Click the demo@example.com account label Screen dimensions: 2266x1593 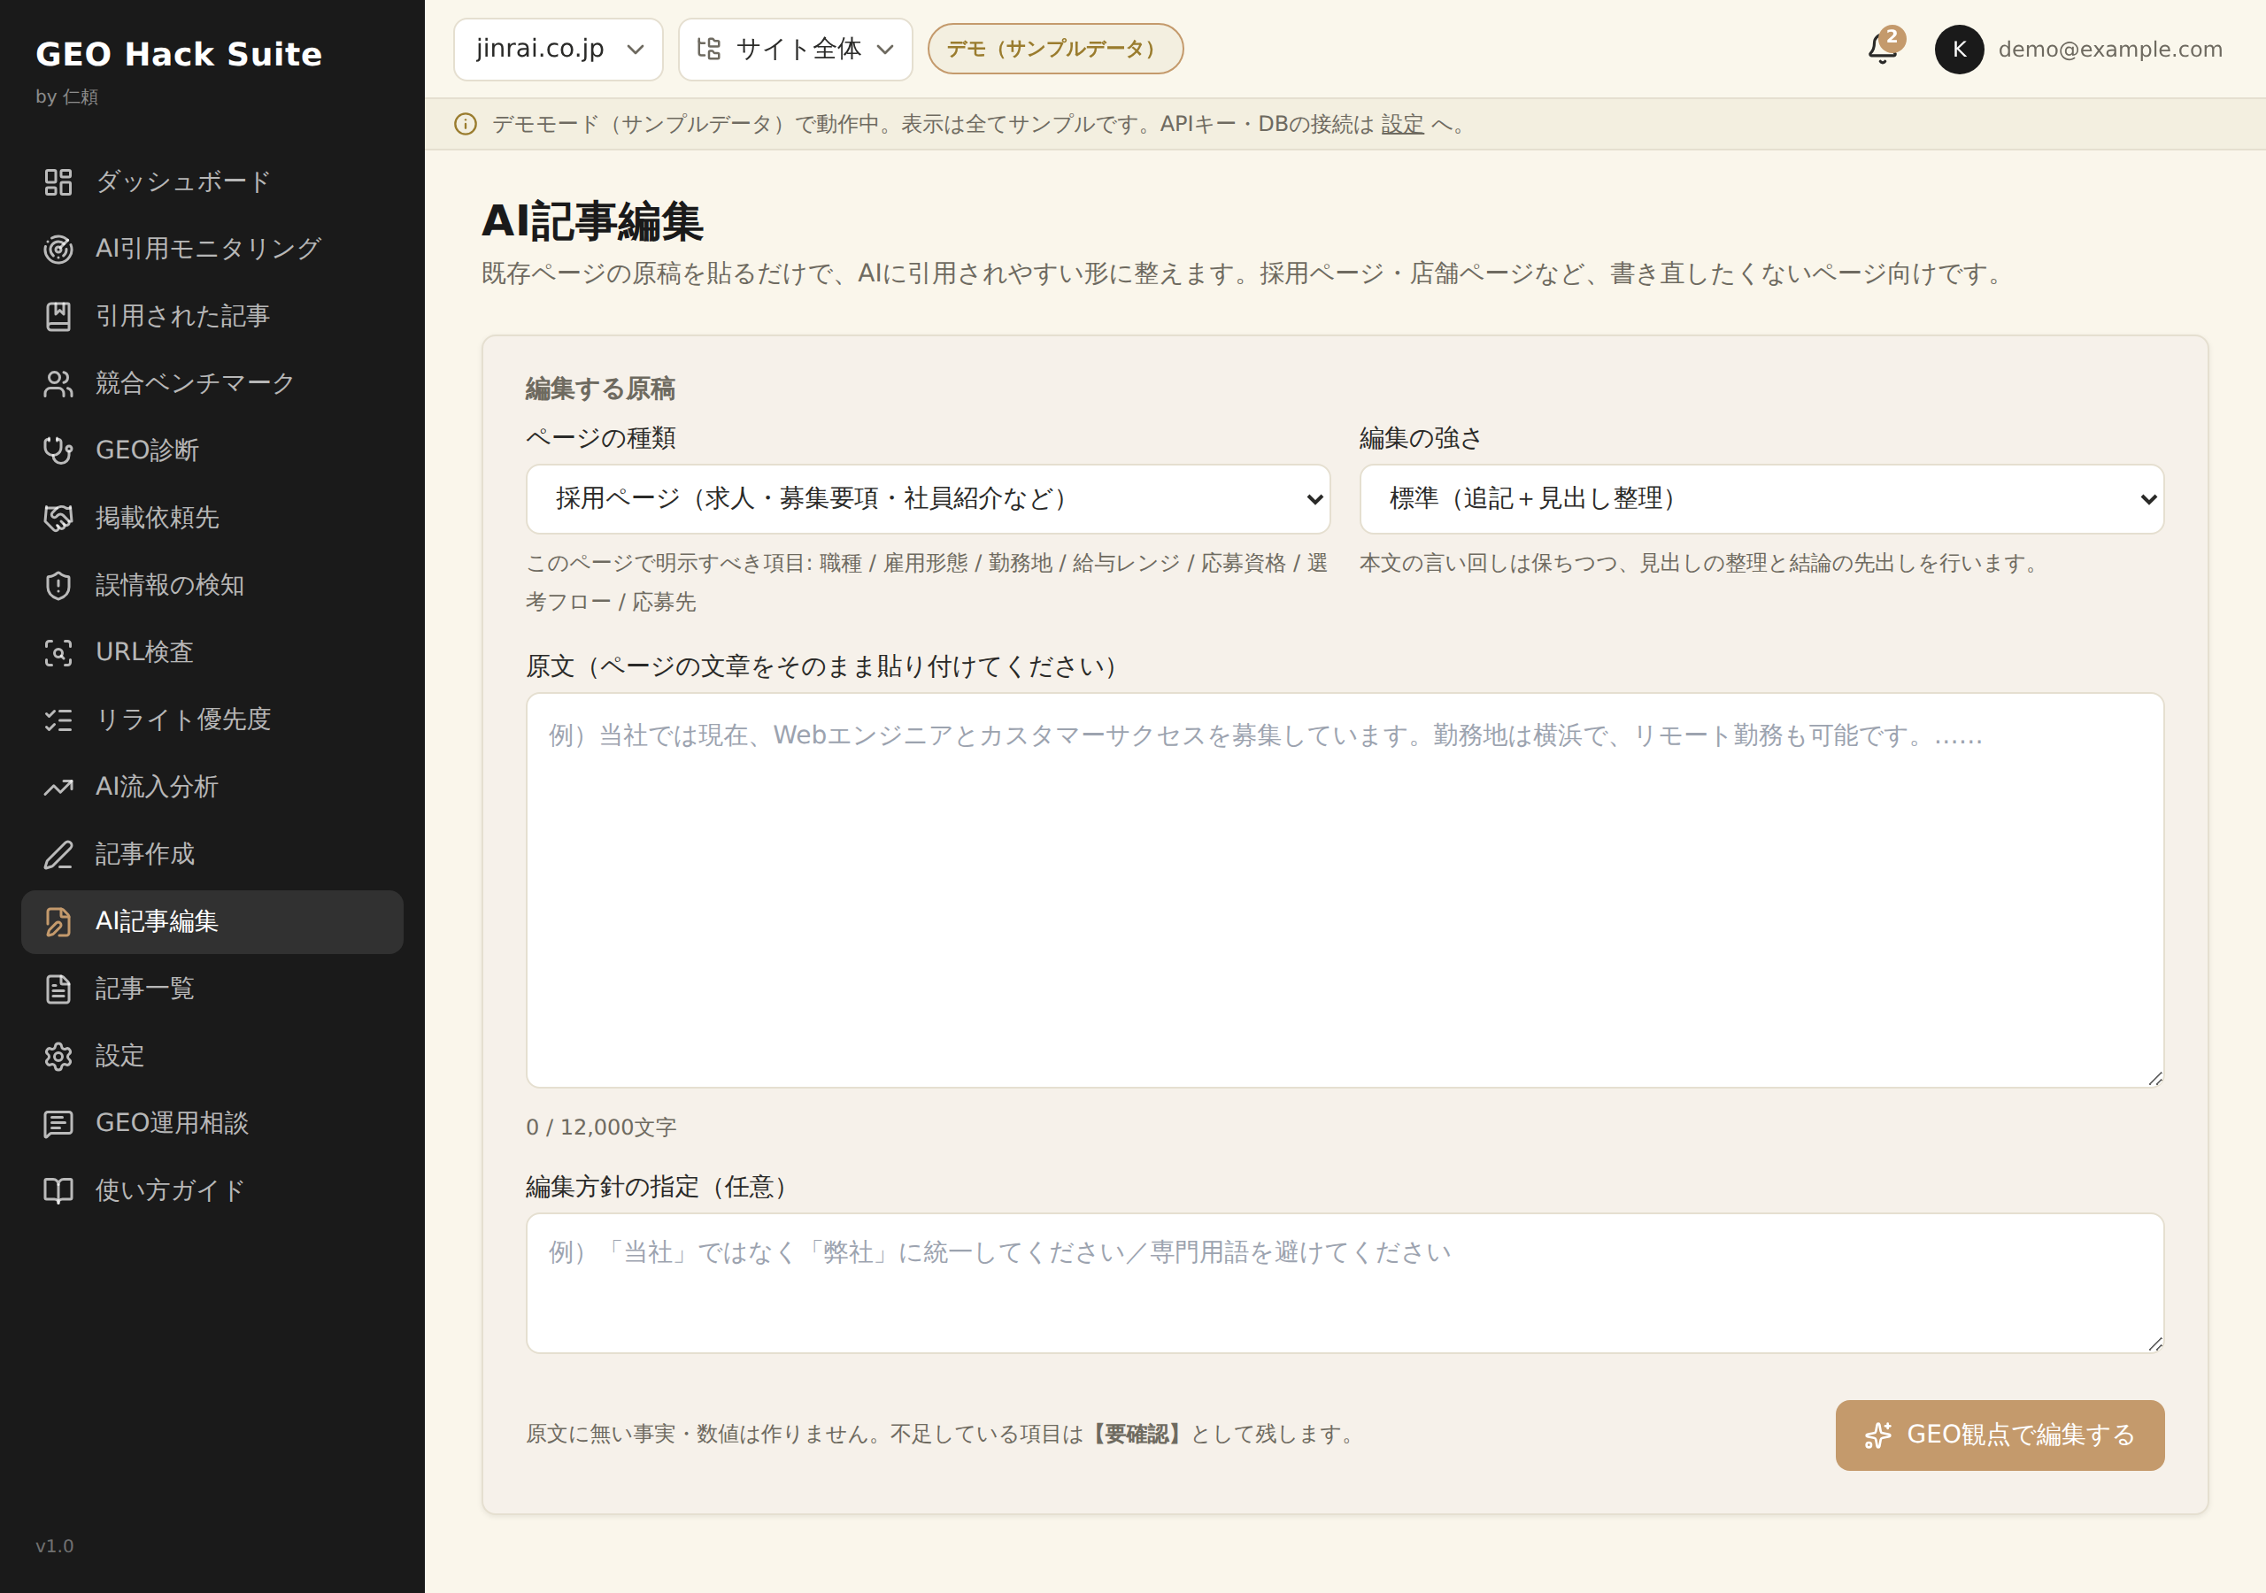pos(2110,50)
